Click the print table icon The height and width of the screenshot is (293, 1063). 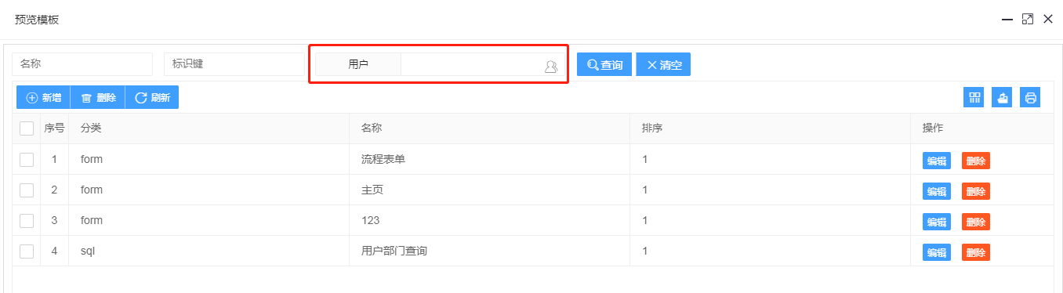(1030, 98)
